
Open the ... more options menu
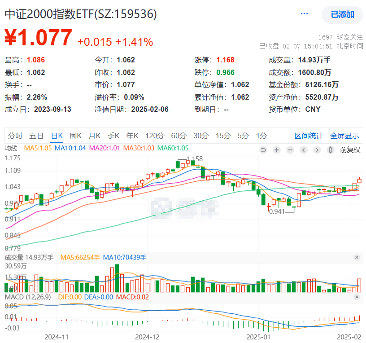point(304,13)
